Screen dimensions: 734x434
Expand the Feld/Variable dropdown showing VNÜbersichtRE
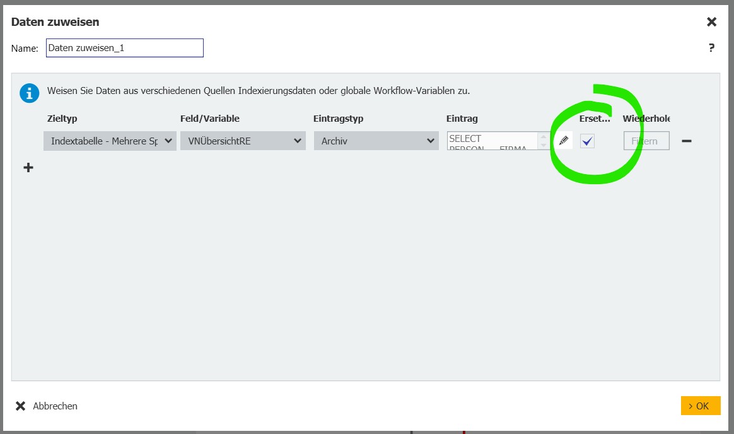coord(243,141)
